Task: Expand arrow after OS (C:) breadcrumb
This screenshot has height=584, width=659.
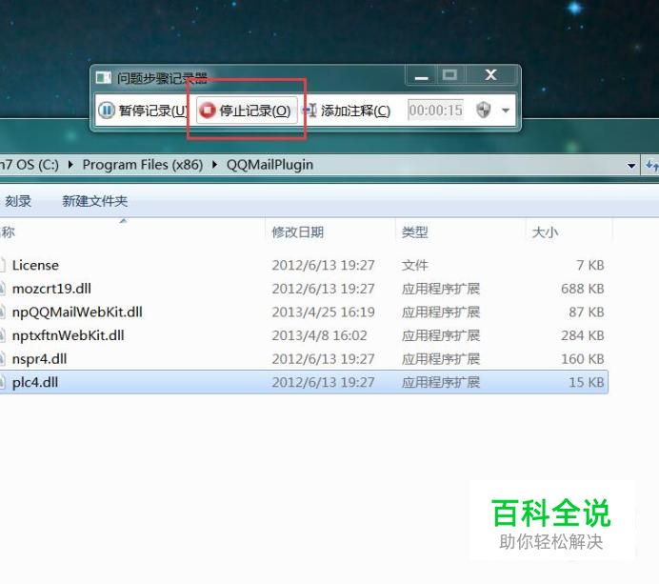Action: (70, 165)
